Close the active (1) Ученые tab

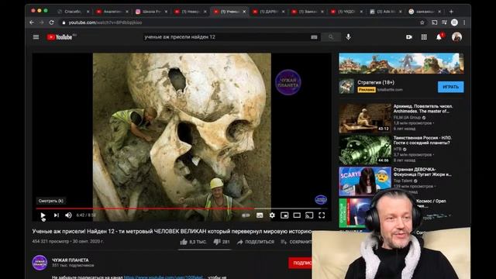click(244, 12)
